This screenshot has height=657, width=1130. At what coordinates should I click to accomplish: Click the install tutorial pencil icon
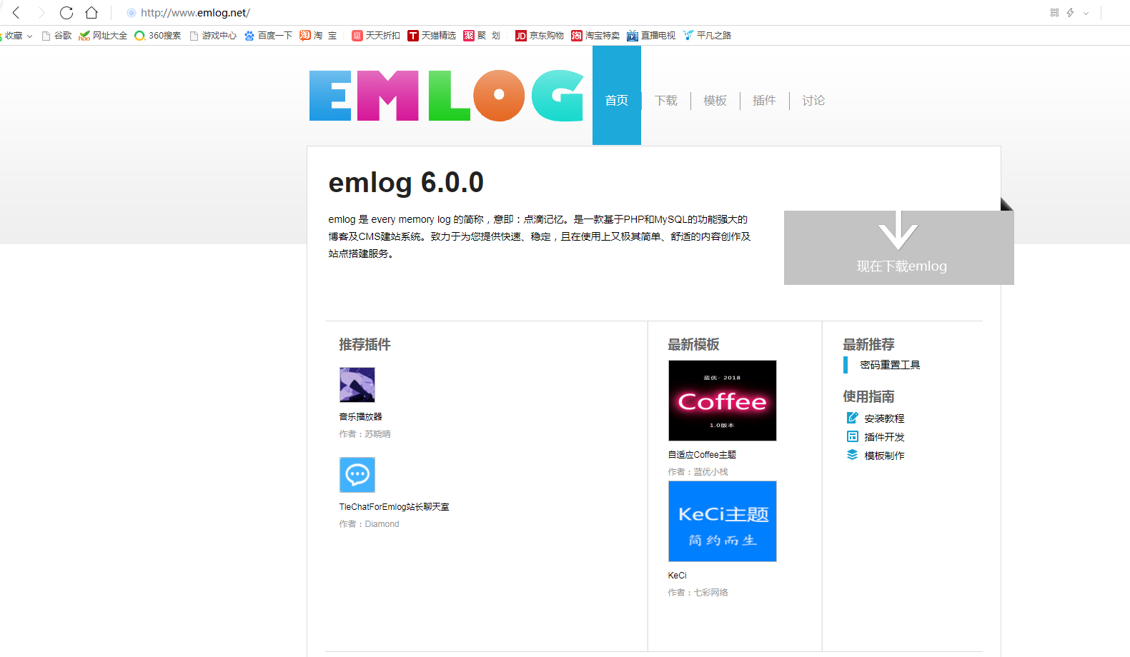852,418
